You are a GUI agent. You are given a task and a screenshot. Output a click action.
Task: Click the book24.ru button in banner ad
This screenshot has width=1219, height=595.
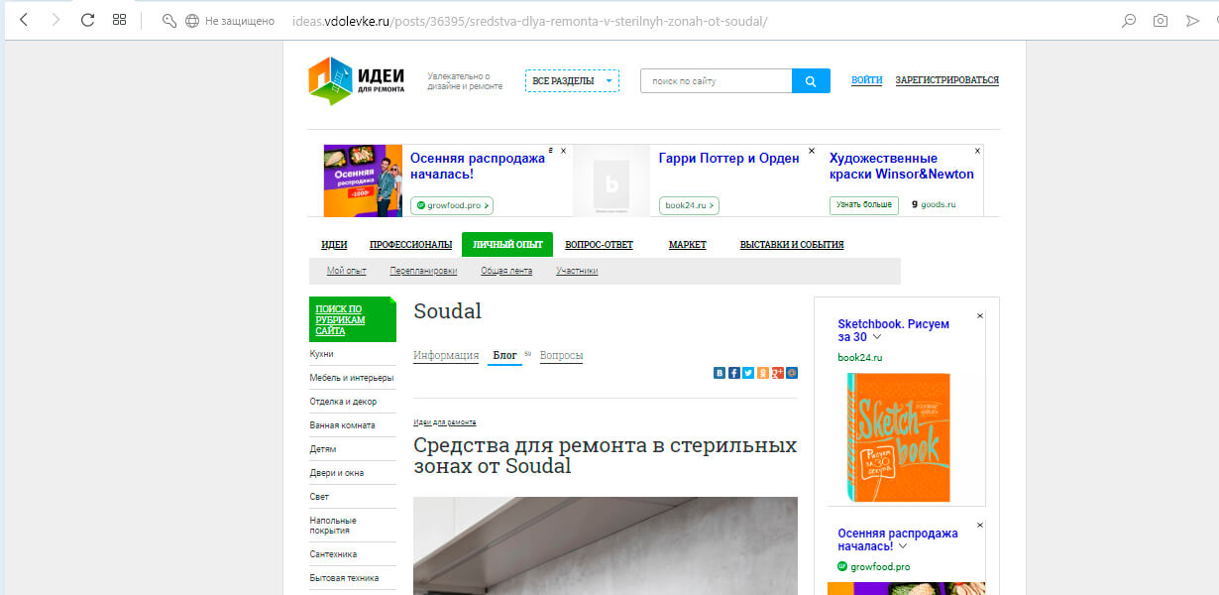(689, 205)
